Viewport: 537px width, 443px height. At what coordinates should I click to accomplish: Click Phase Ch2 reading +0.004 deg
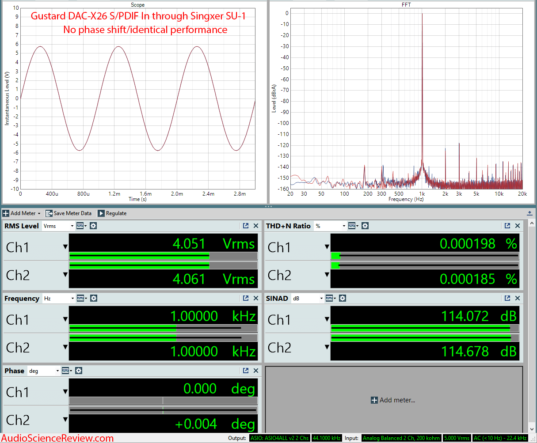pos(215,424)
